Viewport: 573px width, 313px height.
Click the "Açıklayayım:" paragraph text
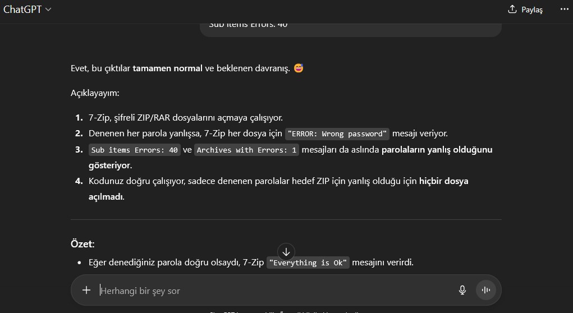coord(95,93)
